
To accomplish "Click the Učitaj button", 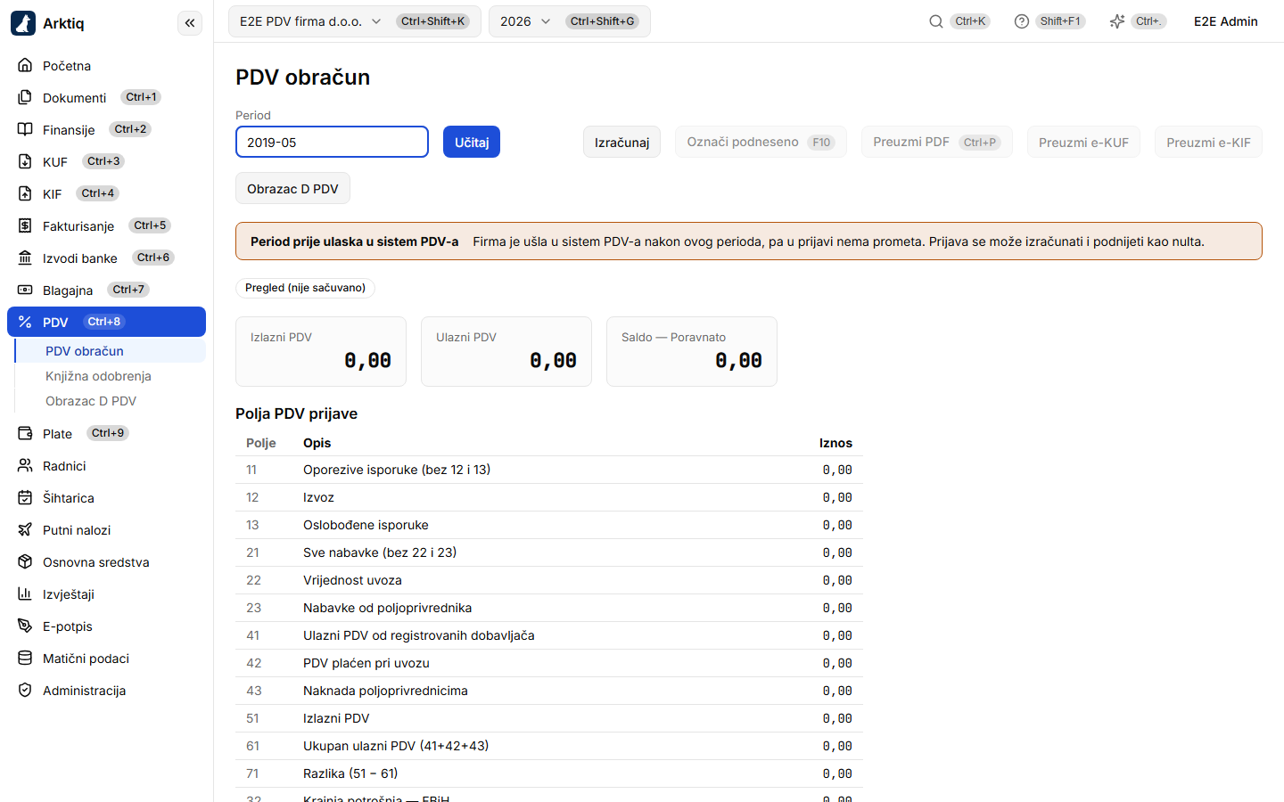I will [472, 142].
